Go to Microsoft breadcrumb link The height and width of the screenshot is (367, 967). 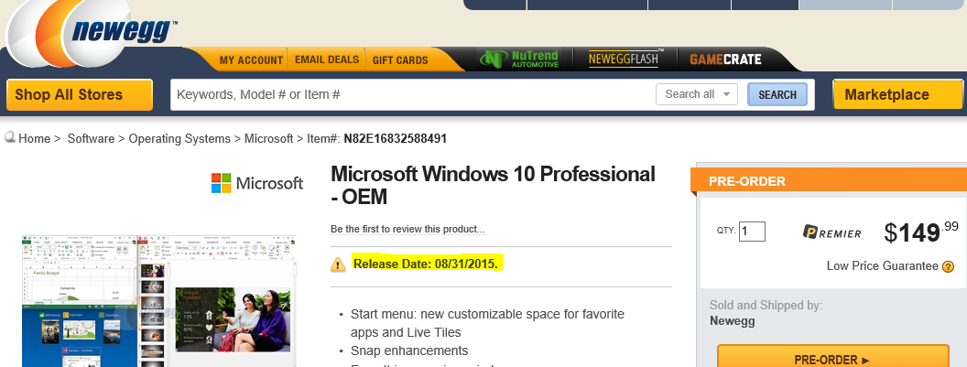[x=269, y=139]
